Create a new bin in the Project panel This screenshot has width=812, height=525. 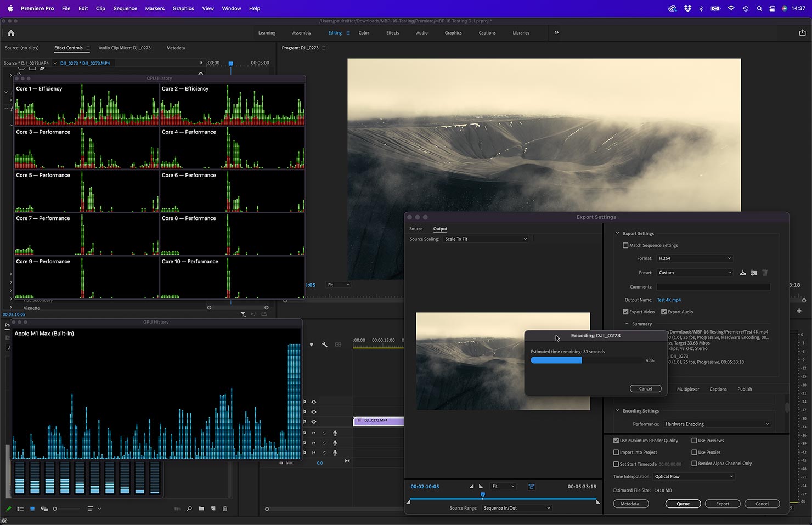(201, 509)
